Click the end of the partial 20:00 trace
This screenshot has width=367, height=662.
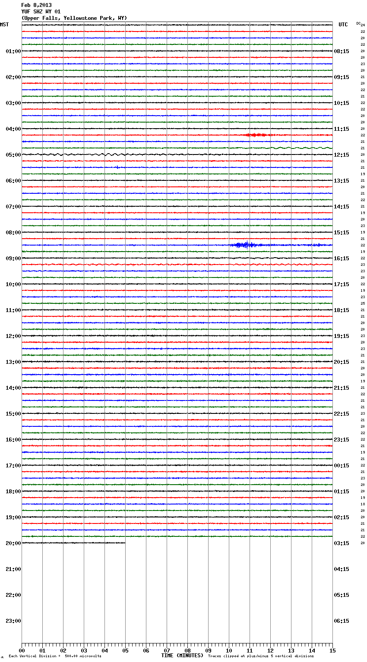[125, 543]
